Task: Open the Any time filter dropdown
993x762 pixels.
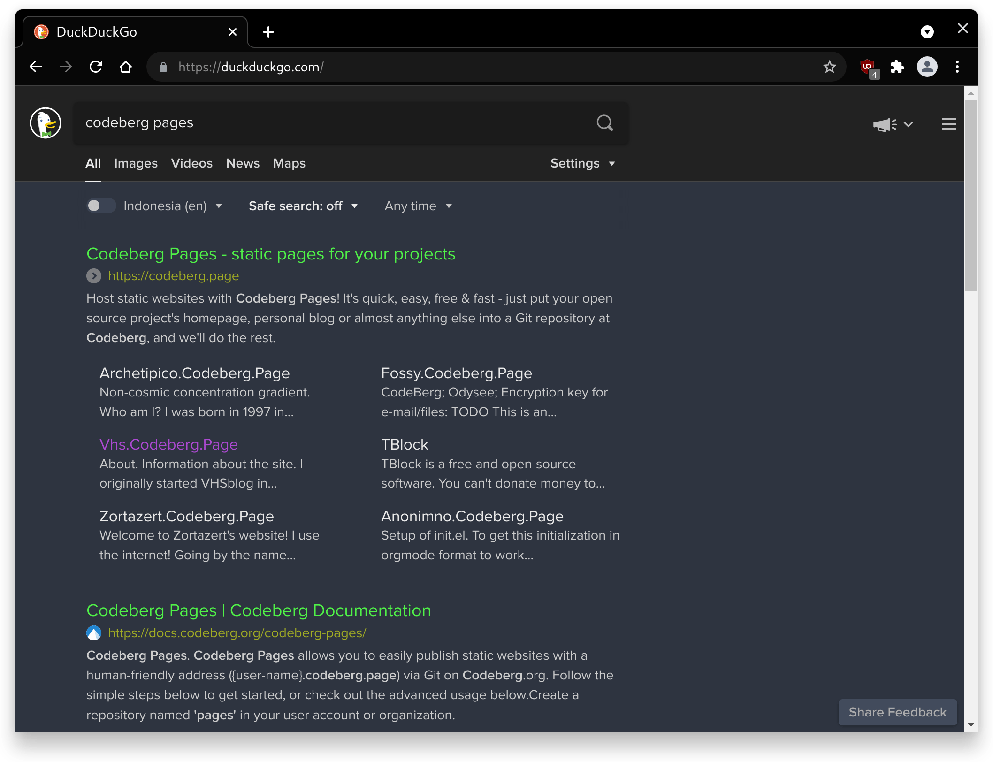Action: point(418,206)
